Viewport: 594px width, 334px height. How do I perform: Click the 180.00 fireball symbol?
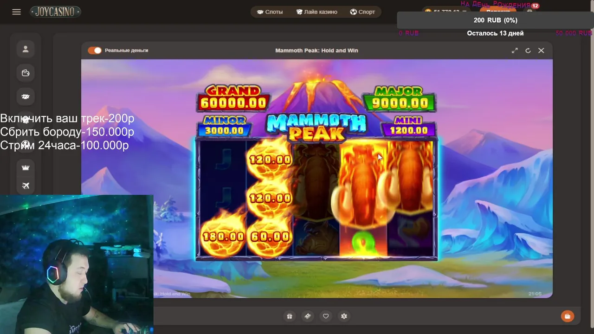point(223,236)
